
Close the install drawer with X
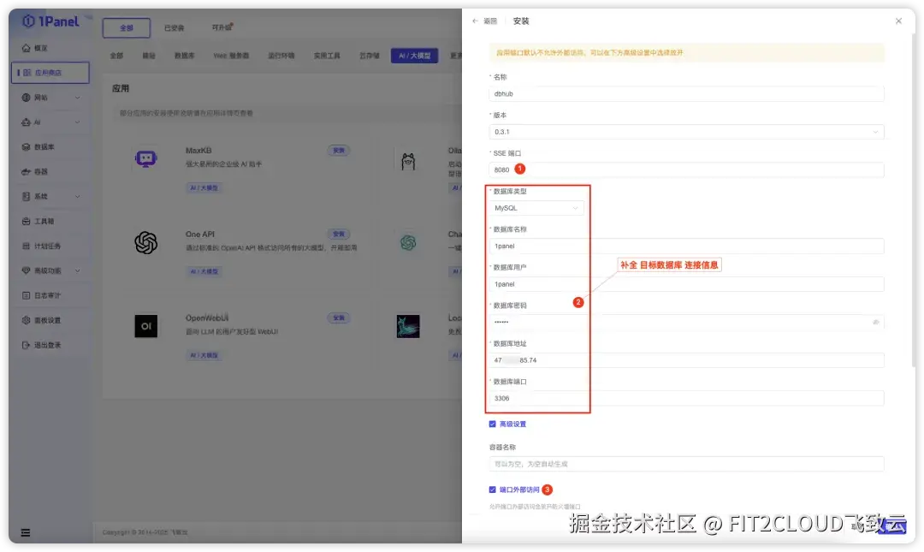(x=898, y=21)
